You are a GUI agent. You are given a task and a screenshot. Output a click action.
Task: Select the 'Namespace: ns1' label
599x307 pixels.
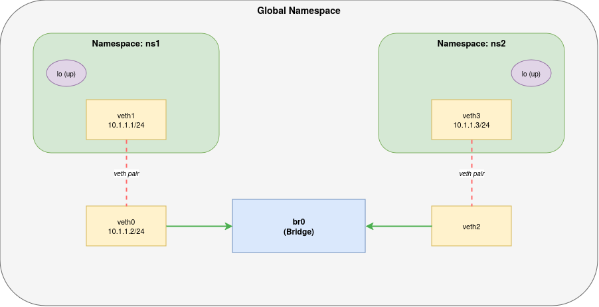point(126,43)
